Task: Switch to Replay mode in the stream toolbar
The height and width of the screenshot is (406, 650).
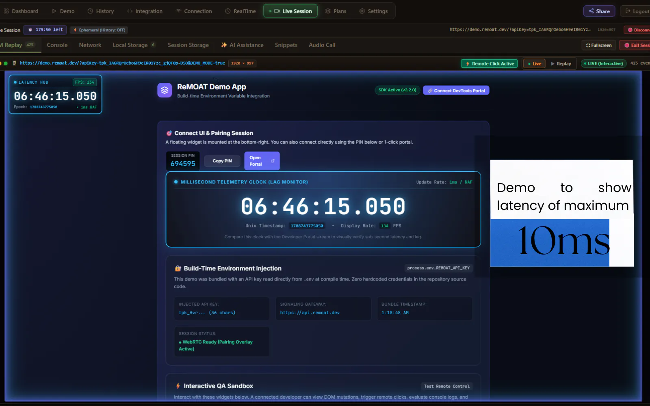Action: point(561,64)
